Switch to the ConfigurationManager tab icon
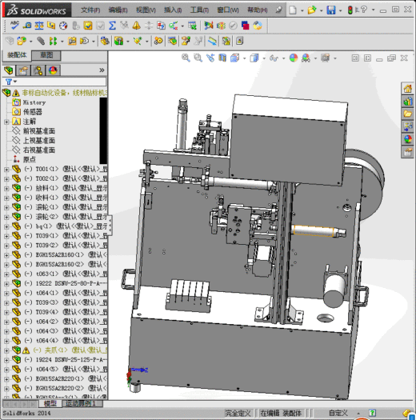 pyautogui.click(x=38, y=70)
